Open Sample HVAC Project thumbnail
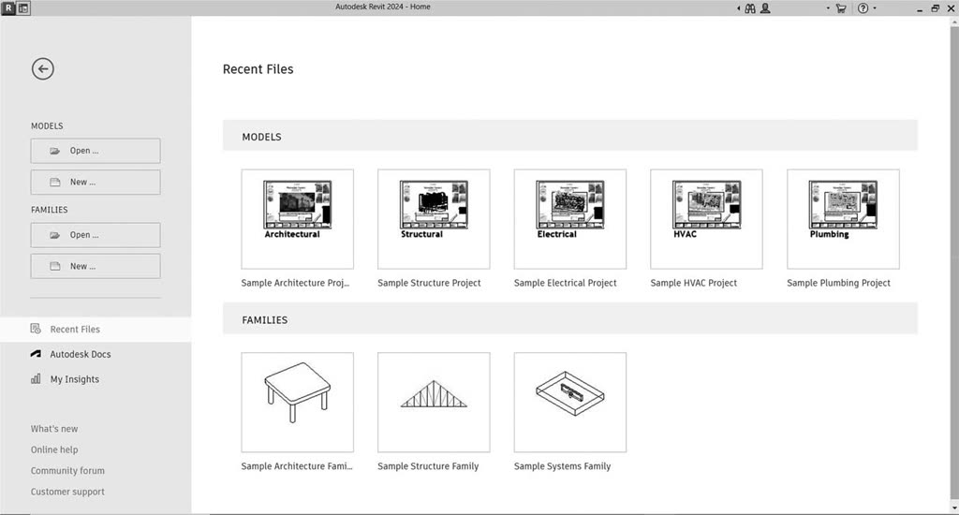The height and width of the screenshot is (515, 959). (706, 219)
